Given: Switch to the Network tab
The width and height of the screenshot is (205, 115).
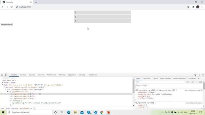Looking at the screenshot, I should click(x=41, y=75).
